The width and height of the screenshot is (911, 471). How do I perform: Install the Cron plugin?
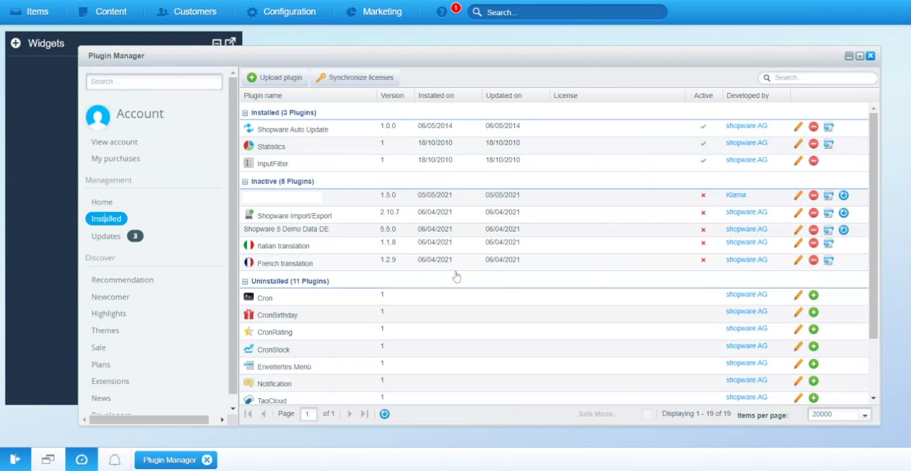point(814,295)
